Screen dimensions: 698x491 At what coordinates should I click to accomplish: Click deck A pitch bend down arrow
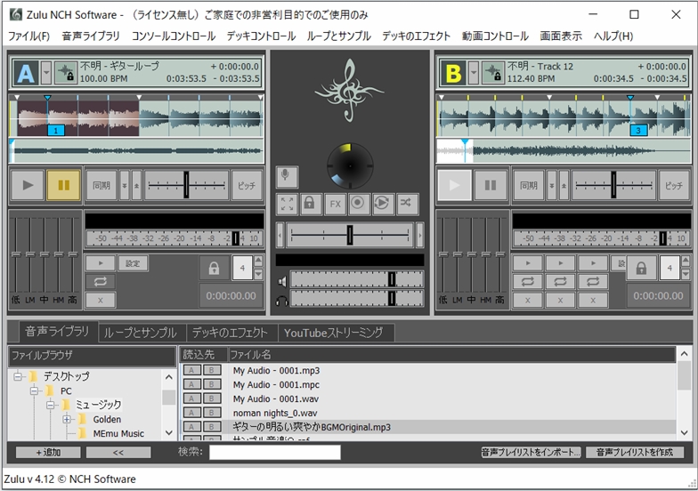[x=125, y=185]
